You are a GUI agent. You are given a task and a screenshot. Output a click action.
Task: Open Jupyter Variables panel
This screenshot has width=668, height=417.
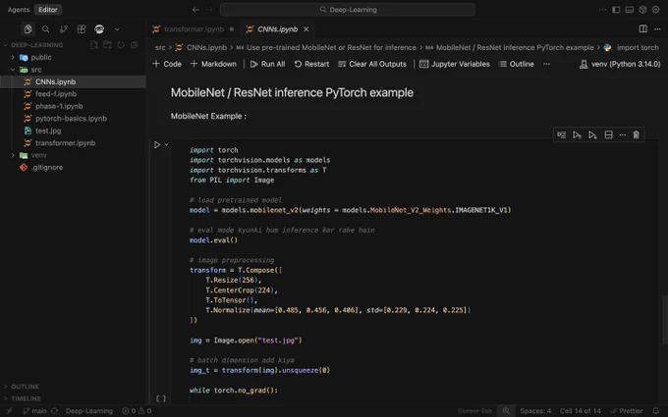[x=455, y=64]
